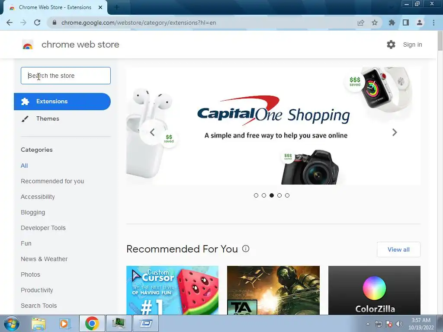443x332 pixels.
Task: Open the Chrome profile avatar icon
Action: point(420,22)
